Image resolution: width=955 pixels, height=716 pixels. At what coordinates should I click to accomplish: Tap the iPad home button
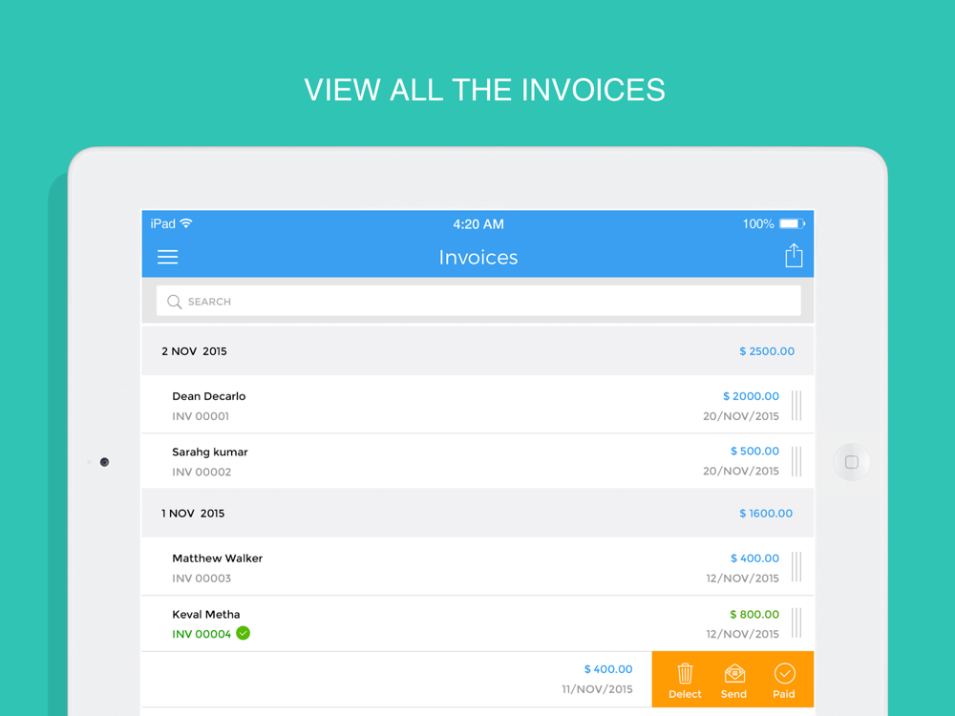852,462
